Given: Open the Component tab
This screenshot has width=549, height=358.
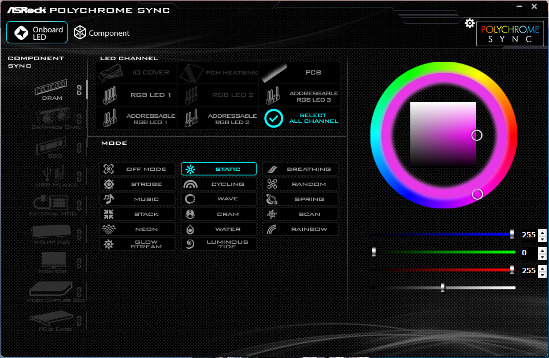Looking at the screenshot, I should coord(102,33).
